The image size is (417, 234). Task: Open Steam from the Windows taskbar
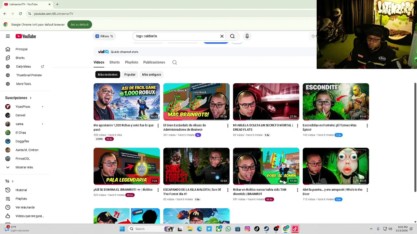[x=266, y=229]
